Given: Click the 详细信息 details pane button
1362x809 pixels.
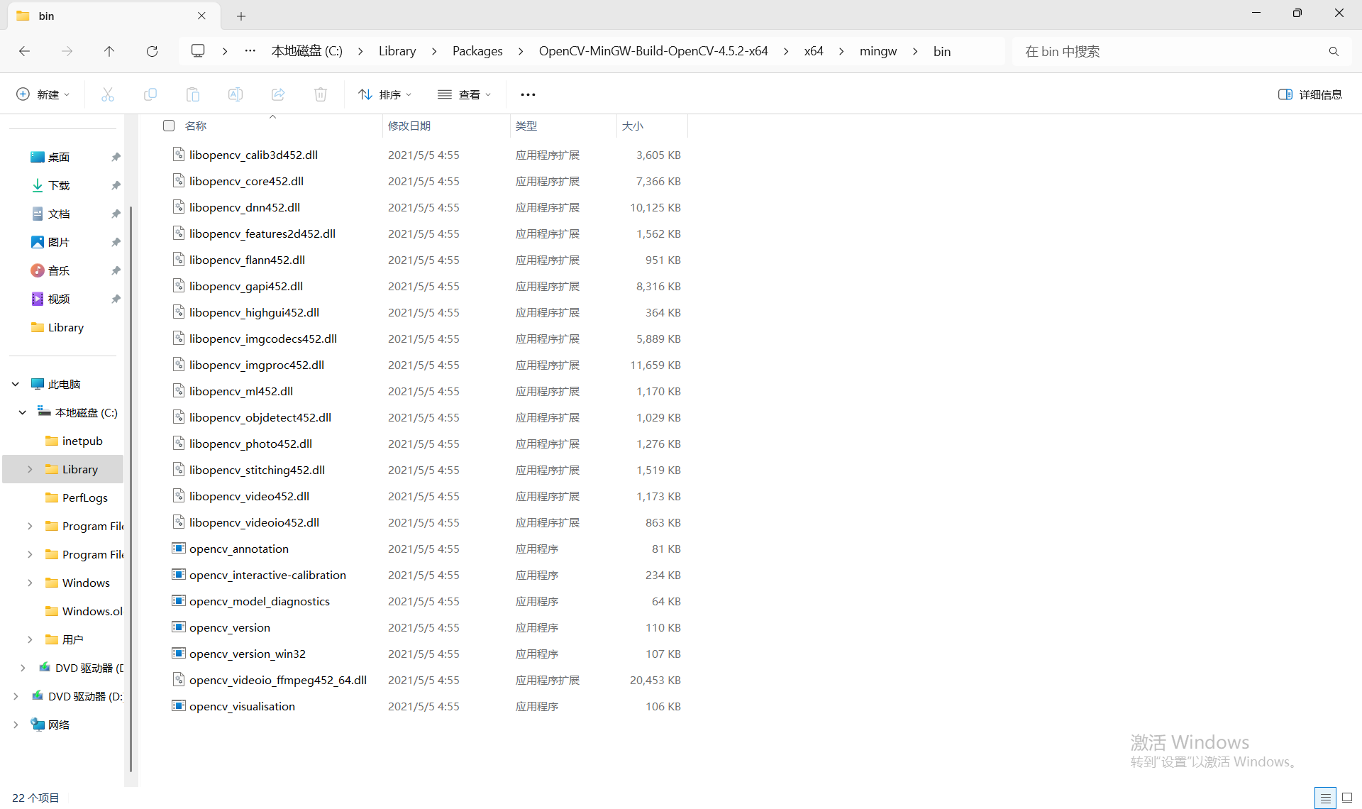Looking at the screenshot, I should click(1310, 94).
